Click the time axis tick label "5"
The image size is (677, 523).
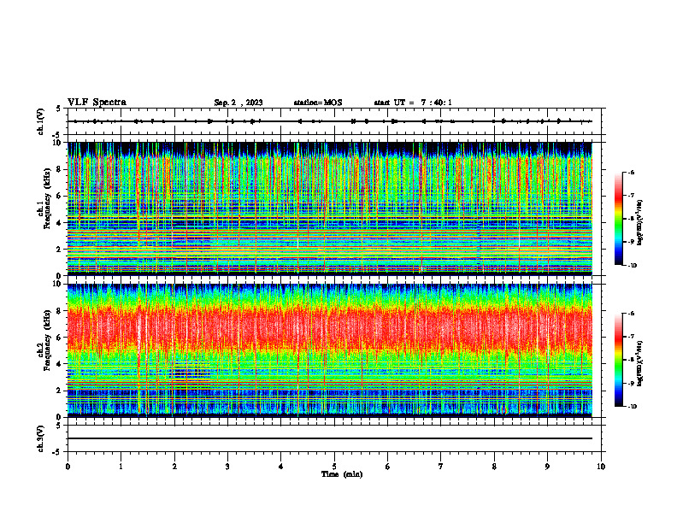(x=334, y=467)
